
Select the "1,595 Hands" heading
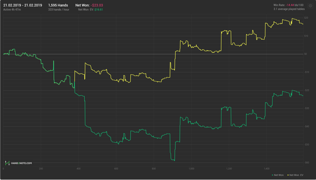[58, 5]
